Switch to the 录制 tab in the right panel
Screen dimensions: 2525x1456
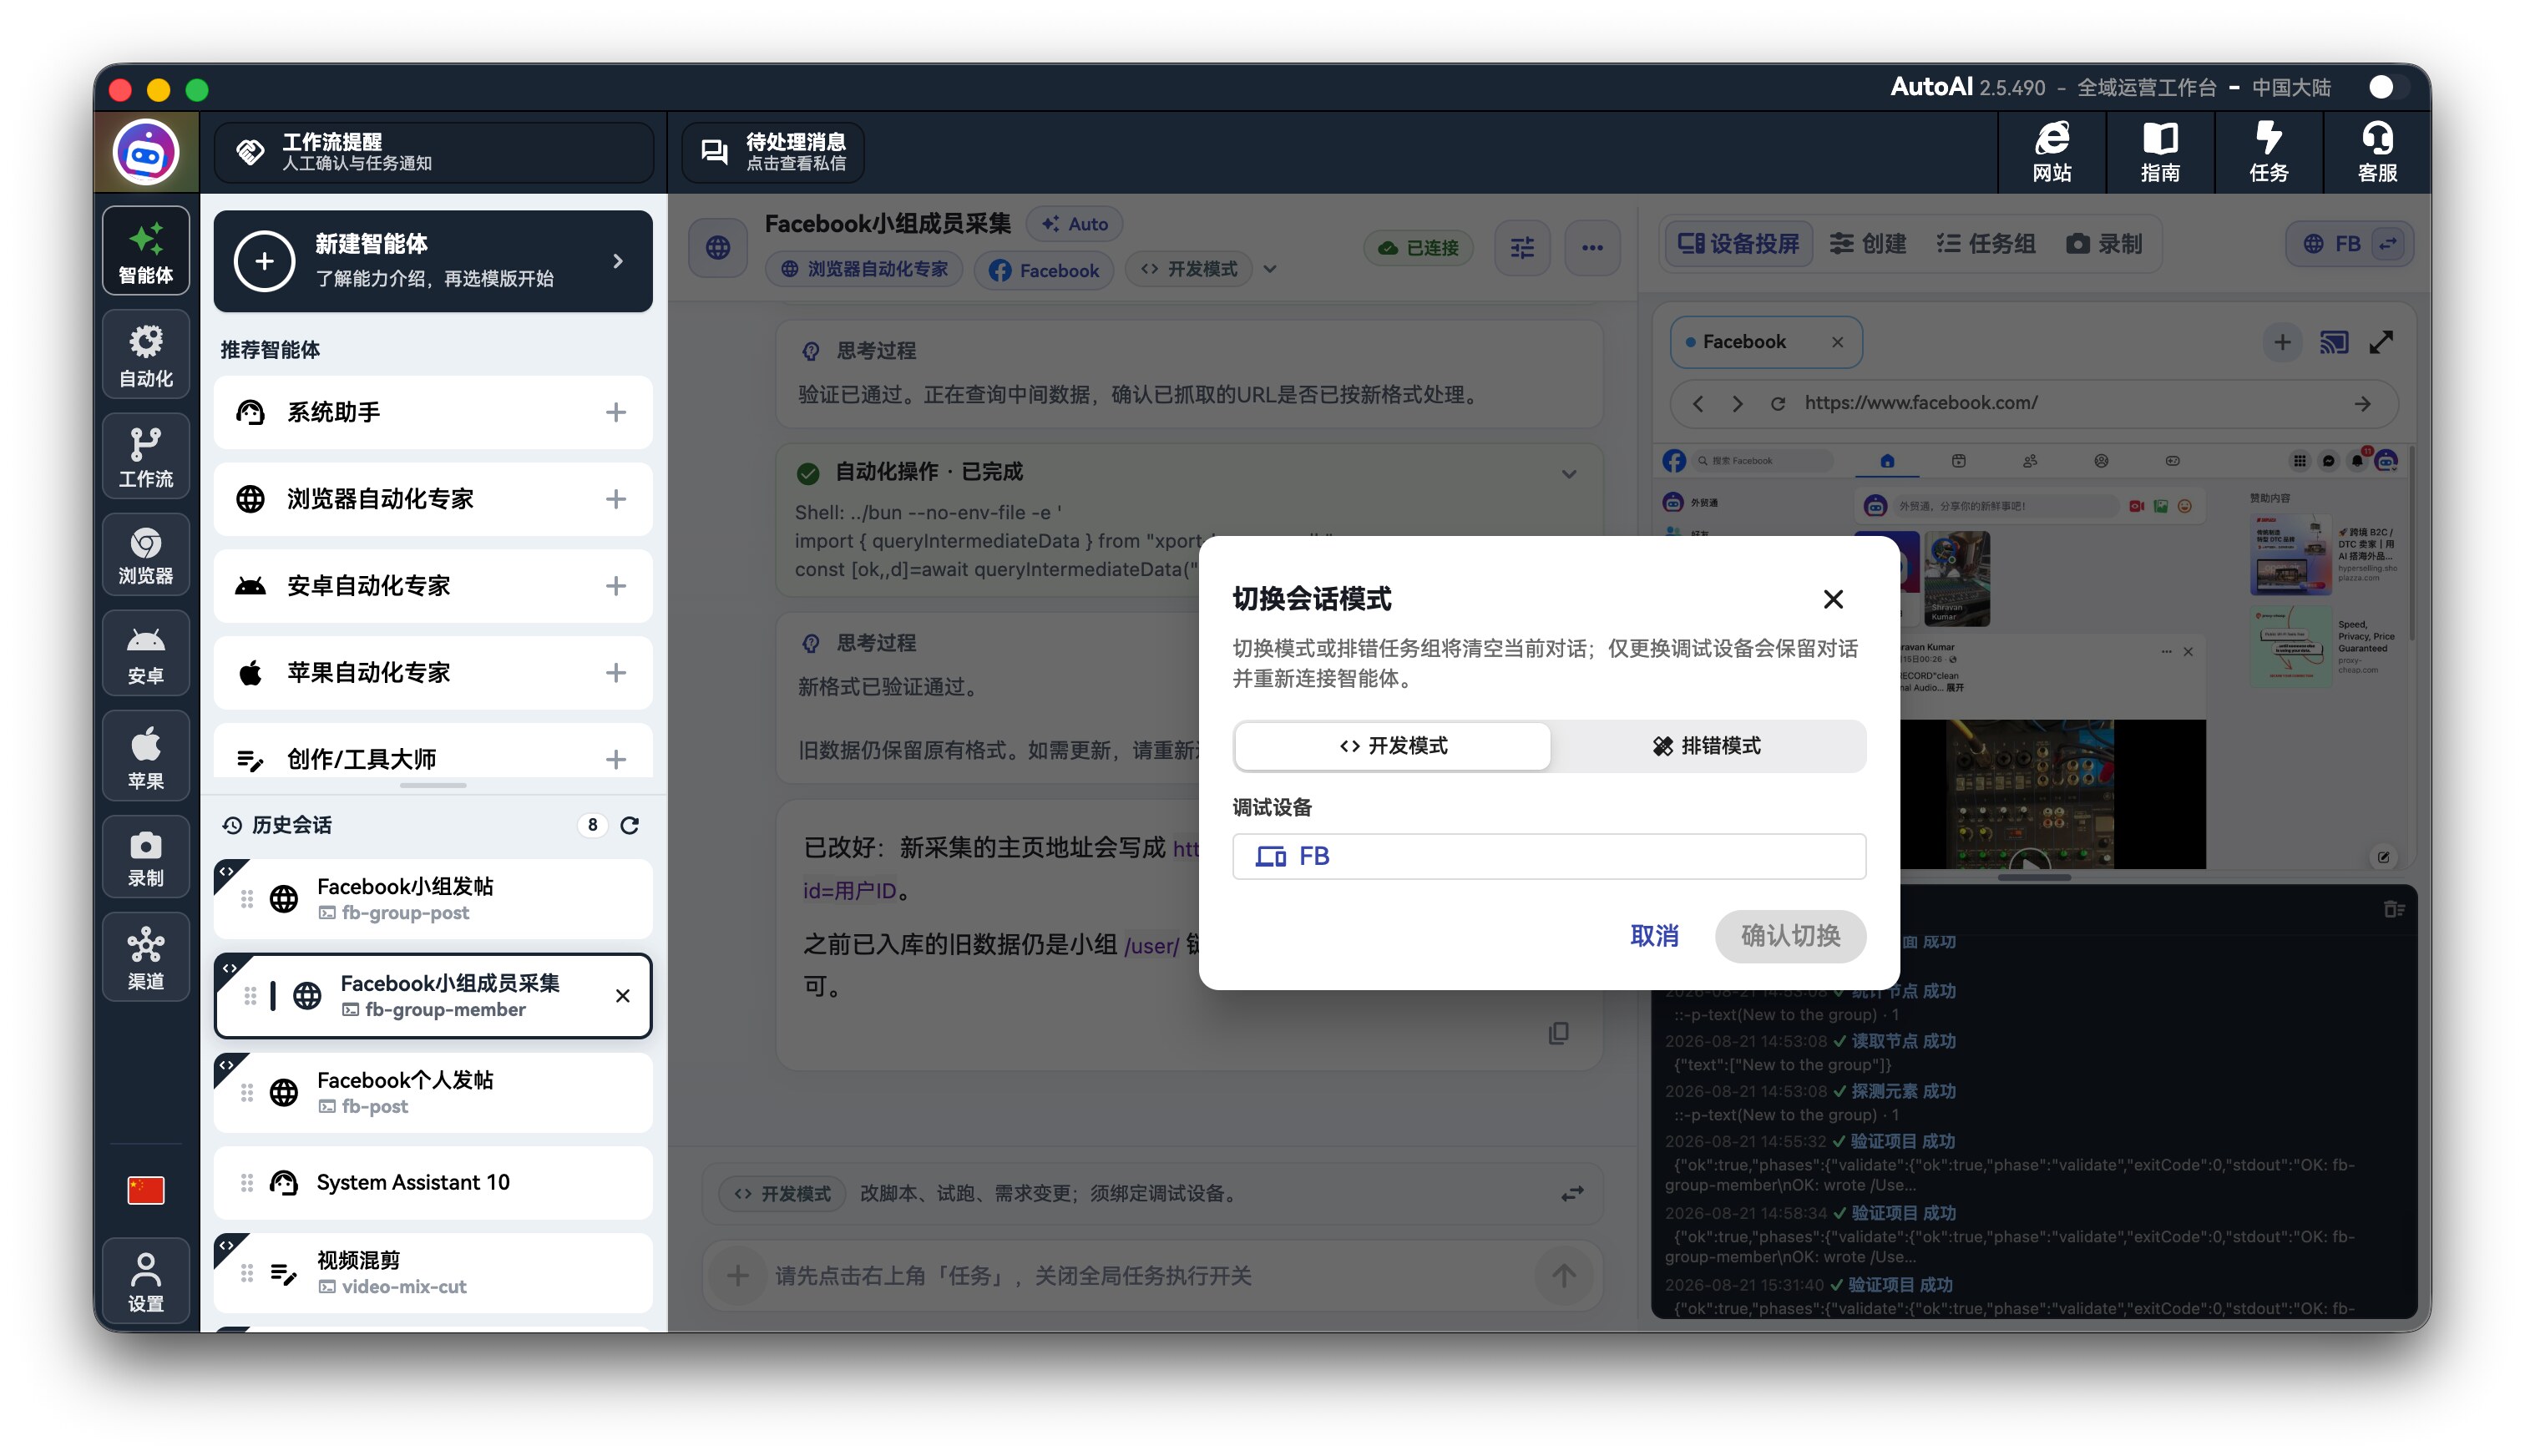(x=2104, y=244)
